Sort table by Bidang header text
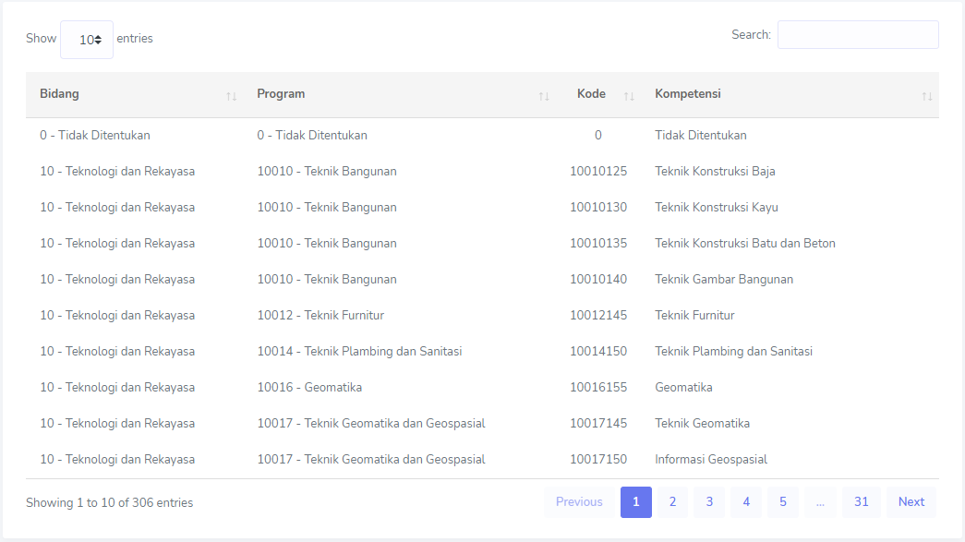Viewport: 965px width, 542px height. pyautogui.click(x=59, y=94)
